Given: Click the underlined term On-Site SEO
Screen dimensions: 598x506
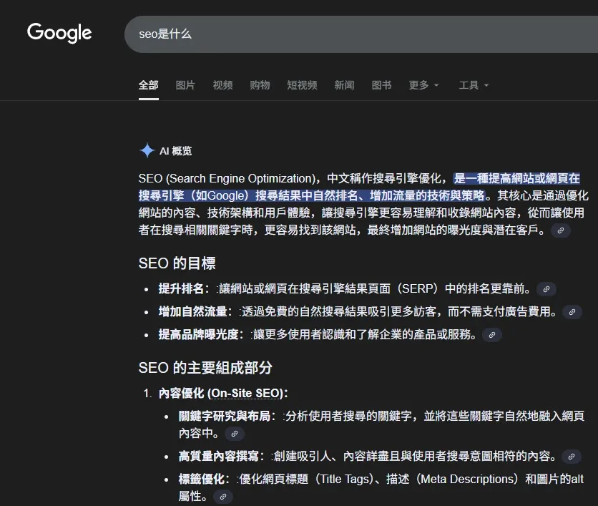Looking at the screenshot, I should click(246, 394).
